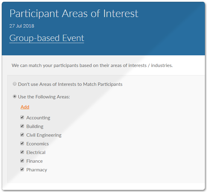The image size is (207, 192).
Task: Uncheck the Accounting checkbox
Action: (22, 117)
